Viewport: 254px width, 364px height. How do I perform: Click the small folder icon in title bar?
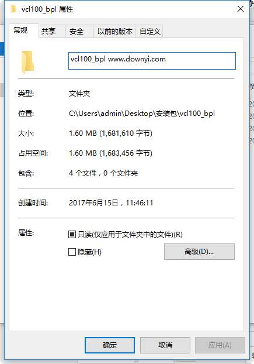[x=13, y=9]
